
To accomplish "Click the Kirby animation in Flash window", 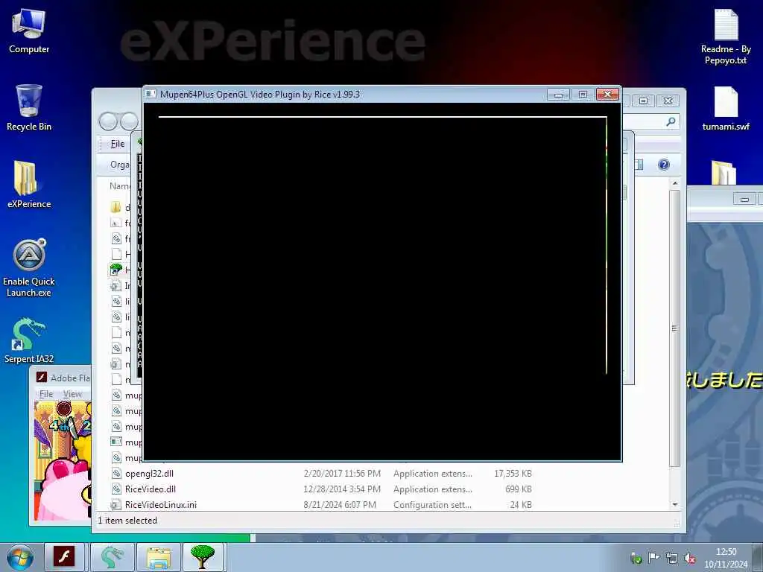I will click(x=63, y=460).
